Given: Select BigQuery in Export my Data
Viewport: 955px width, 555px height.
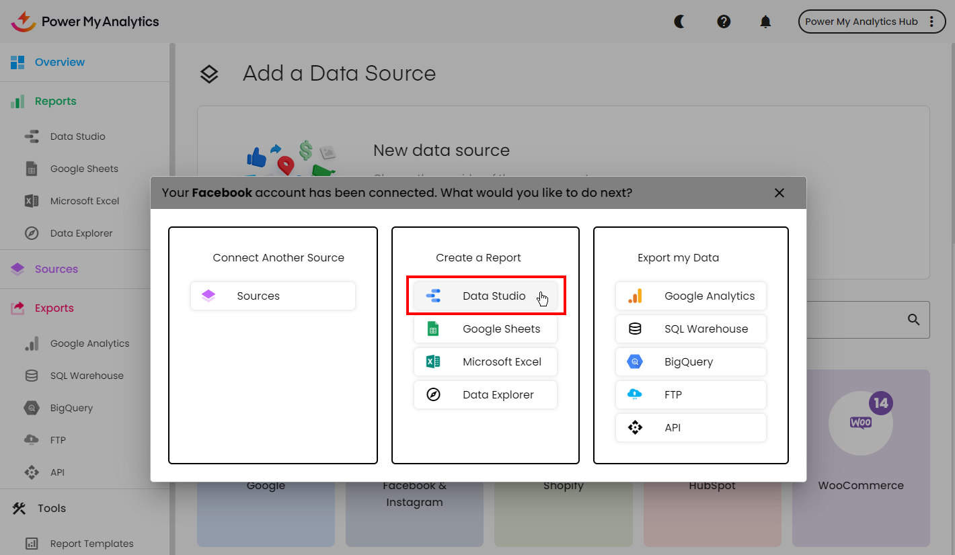Looking at the screenshot, I should tap(691, 361).
